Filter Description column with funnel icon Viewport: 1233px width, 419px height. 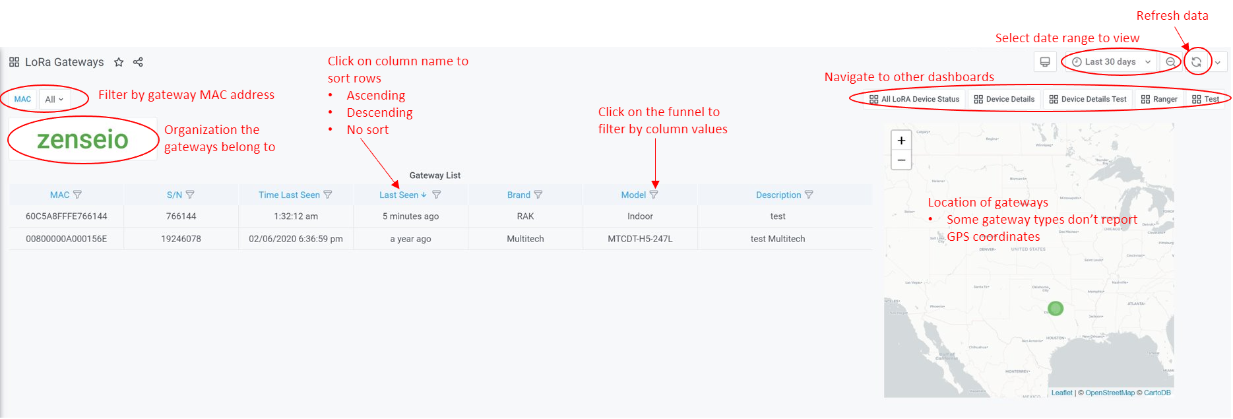[x=809, y=195]
